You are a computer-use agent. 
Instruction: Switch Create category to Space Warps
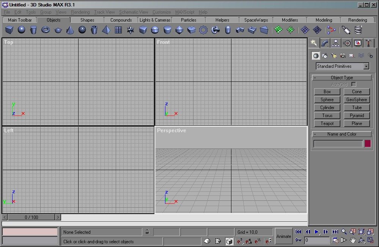point(361,56)
